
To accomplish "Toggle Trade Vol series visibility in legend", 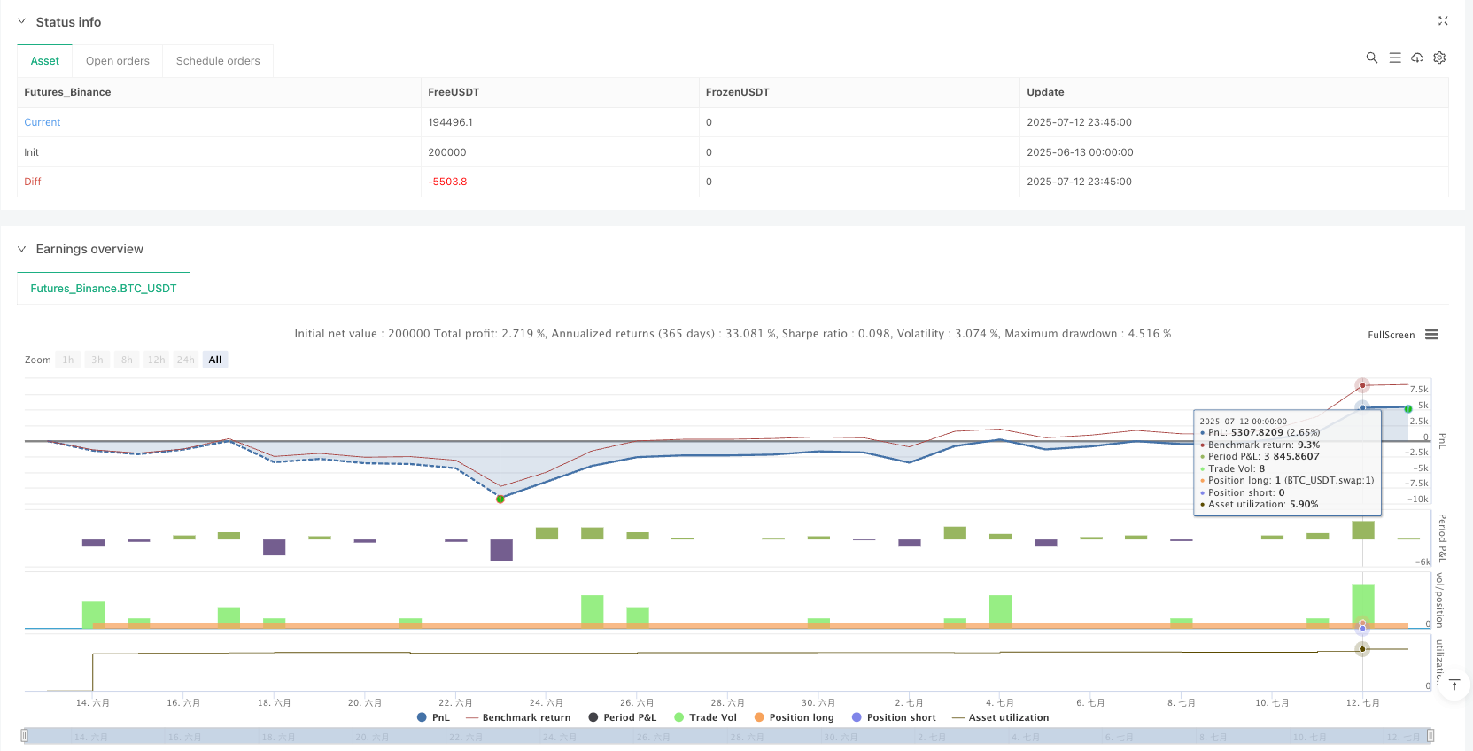I will tap(705, 717).
